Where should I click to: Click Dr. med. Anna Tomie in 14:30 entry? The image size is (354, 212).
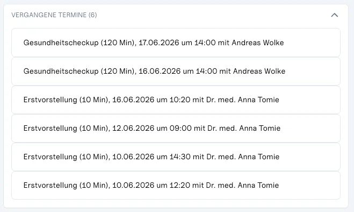(x=243, y=157)
